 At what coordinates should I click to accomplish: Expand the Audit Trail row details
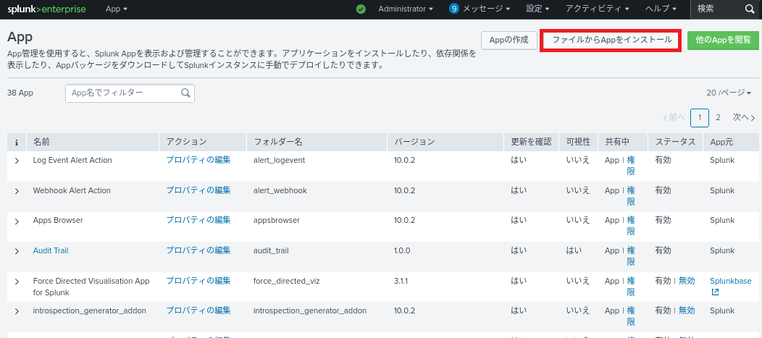point(17,251)
